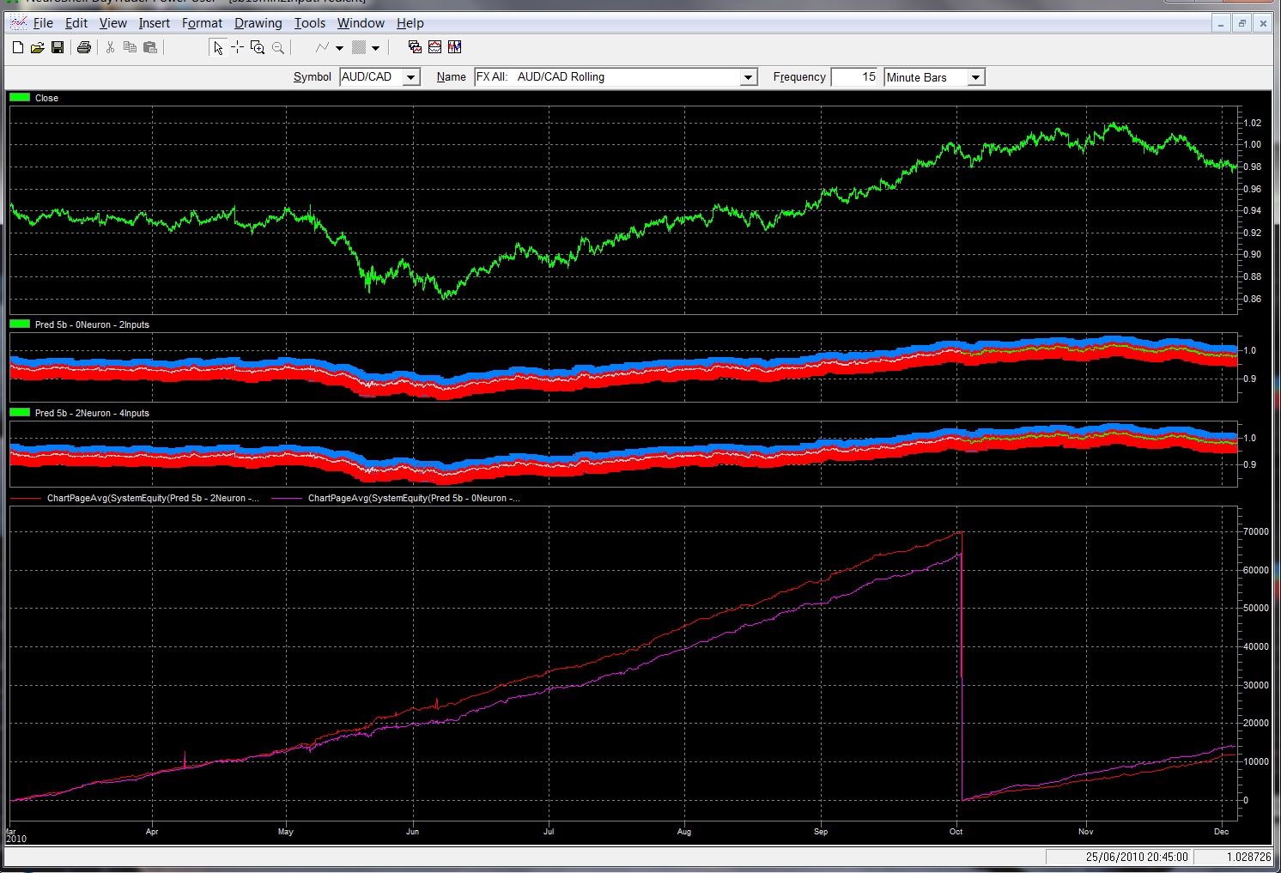Click the red-blue chart toolbar icon
The width and height of the screenshot is (1281, 873).
[435, 48]
